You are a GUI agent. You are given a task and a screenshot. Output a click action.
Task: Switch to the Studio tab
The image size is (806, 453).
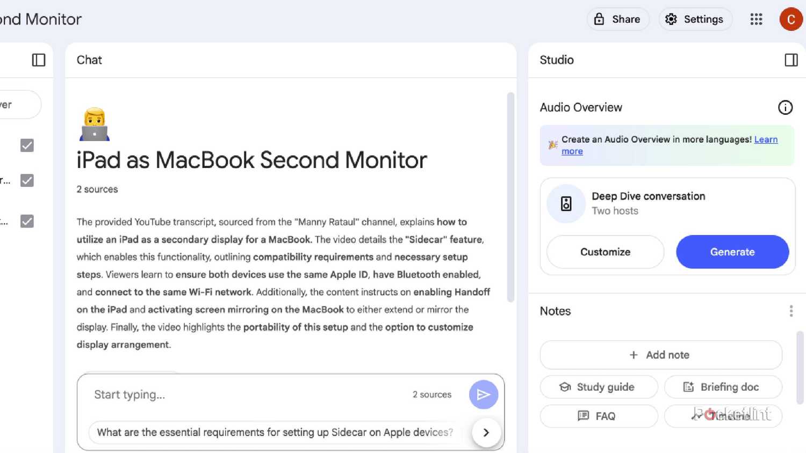pos(556,60)
